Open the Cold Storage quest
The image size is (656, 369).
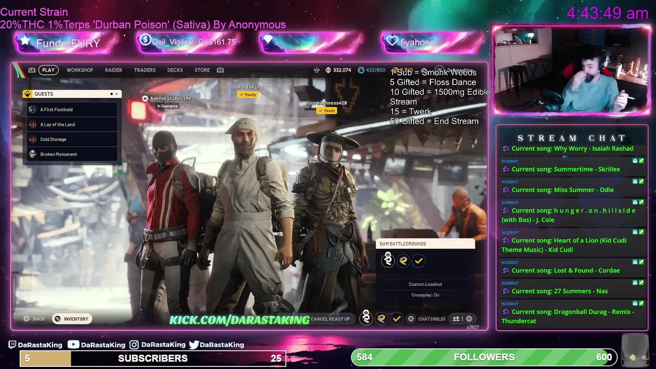(x=72, y=139)
